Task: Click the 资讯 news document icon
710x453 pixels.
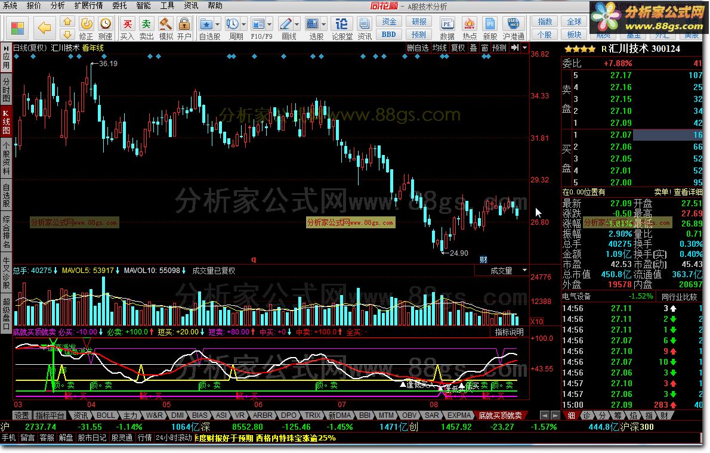Action: click(364, 28)
